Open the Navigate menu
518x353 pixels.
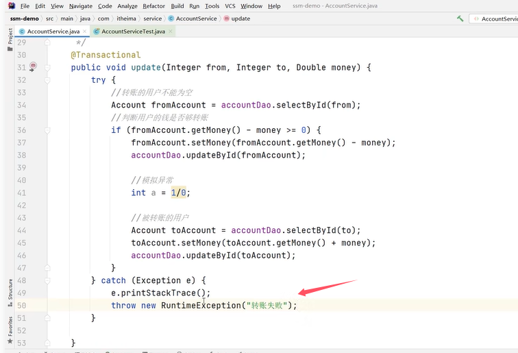(81, 6)
